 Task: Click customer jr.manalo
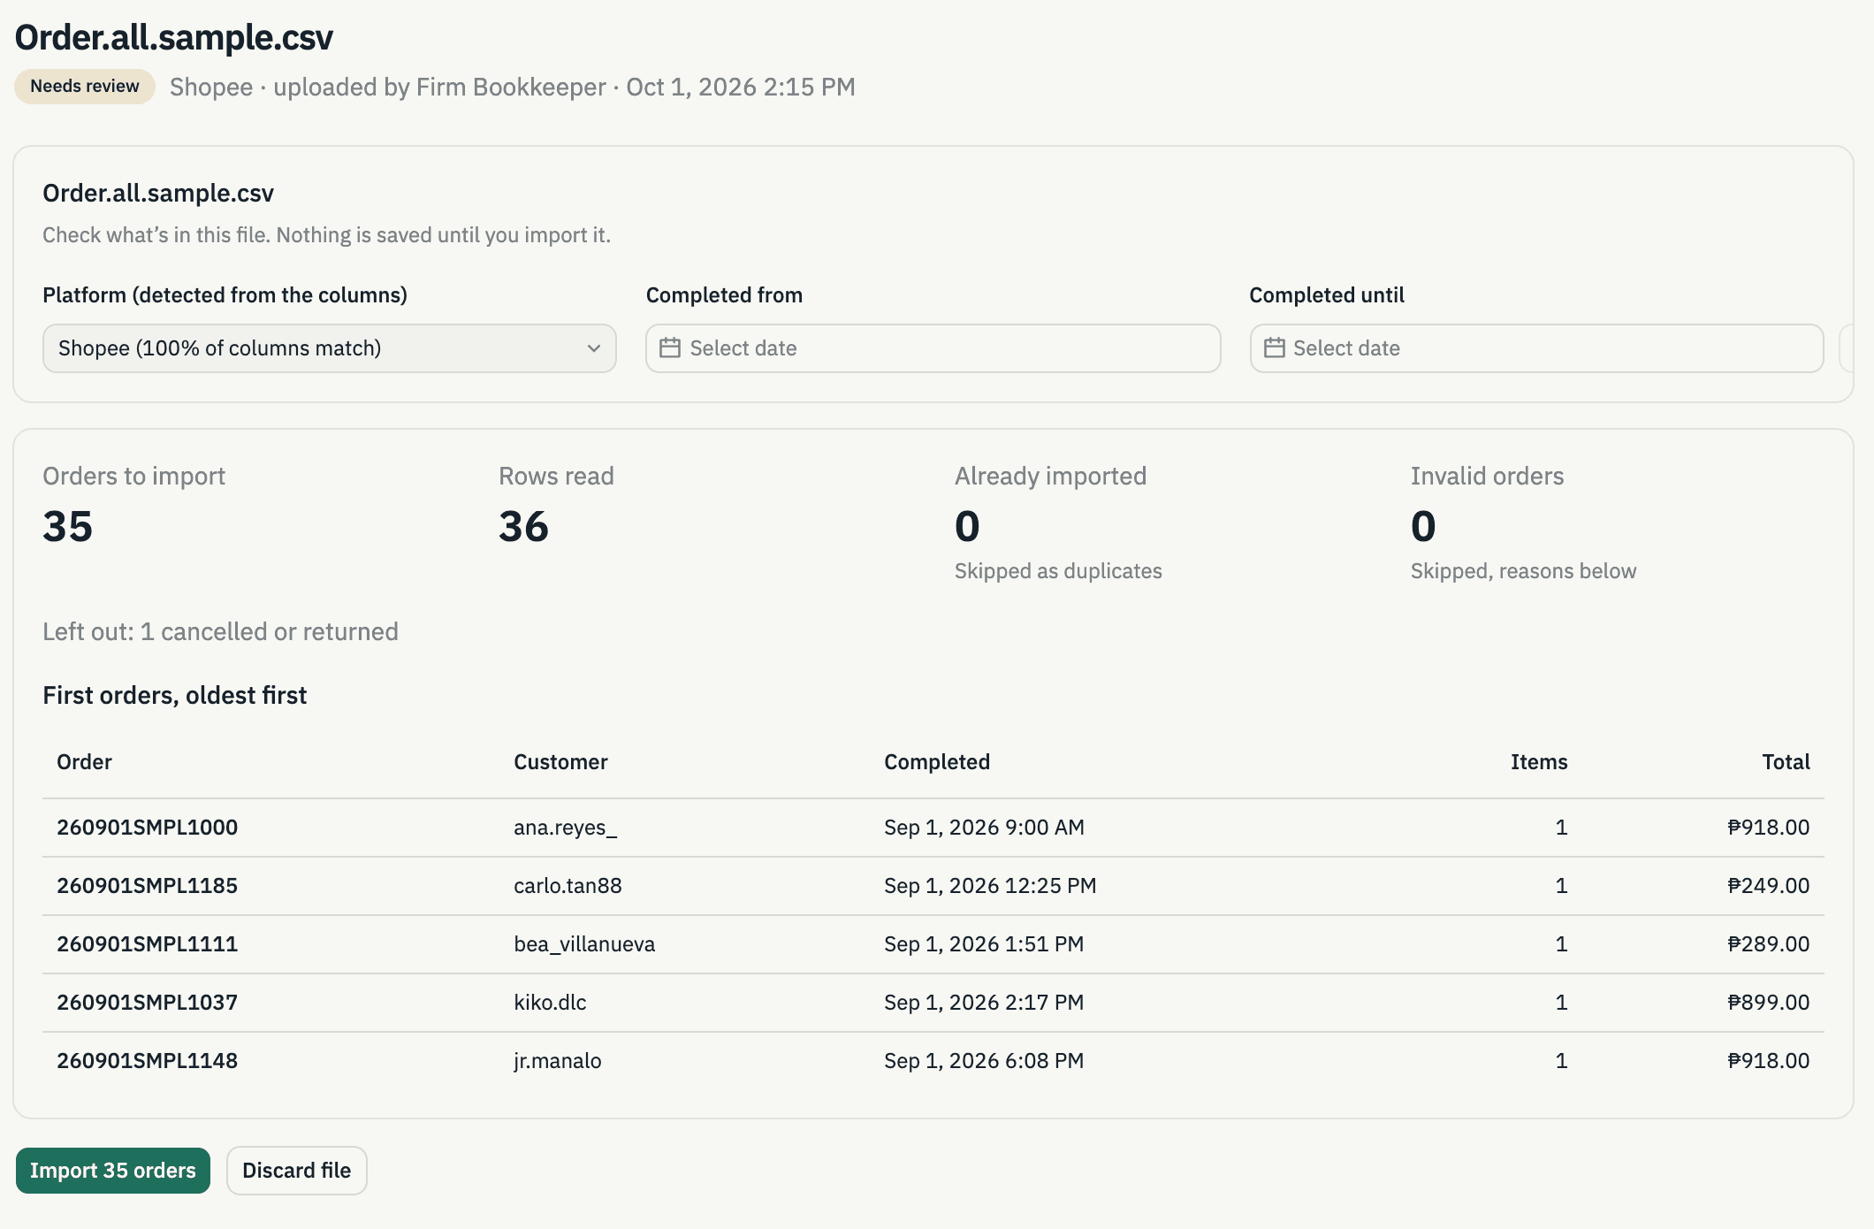(x=558, y=1061)
